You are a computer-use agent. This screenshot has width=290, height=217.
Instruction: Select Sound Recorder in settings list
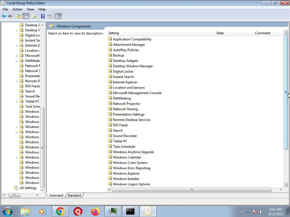pyautogui.click(x=125, y=136)
